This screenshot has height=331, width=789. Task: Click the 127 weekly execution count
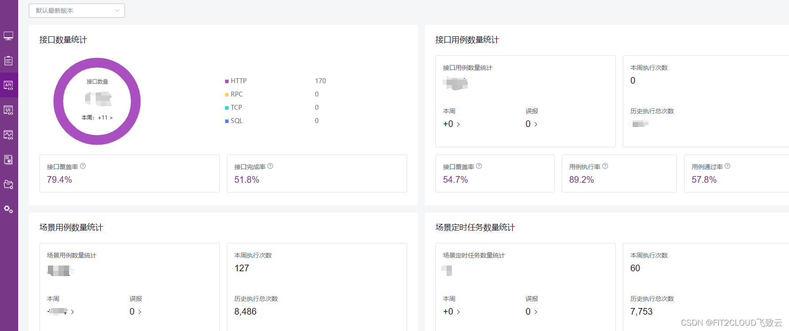point(242,268)
